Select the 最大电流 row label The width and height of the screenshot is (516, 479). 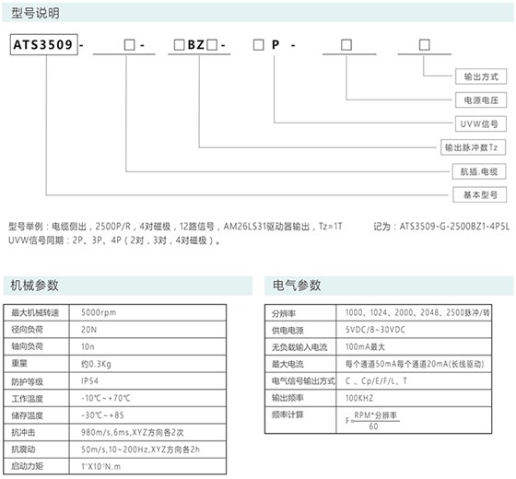tap(287, 364)
